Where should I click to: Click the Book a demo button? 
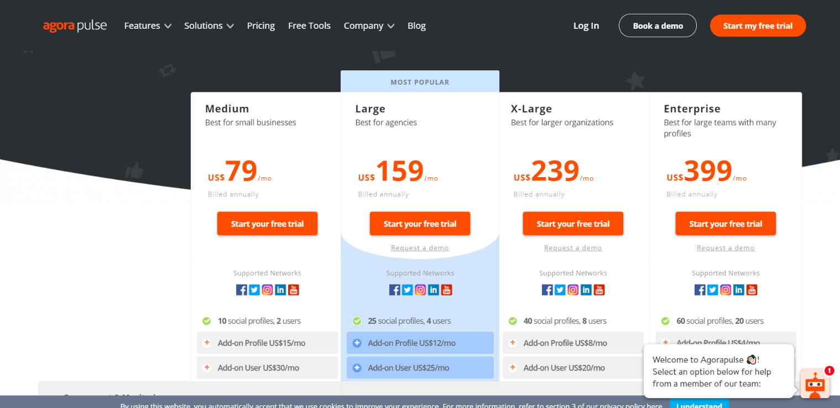pos(658,25)
